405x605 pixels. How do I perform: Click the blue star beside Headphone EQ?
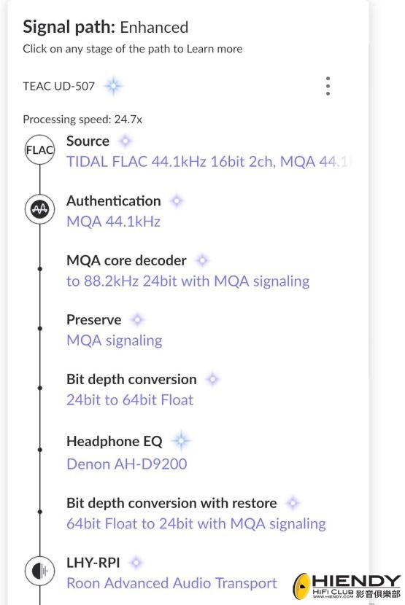click(181, 441)
